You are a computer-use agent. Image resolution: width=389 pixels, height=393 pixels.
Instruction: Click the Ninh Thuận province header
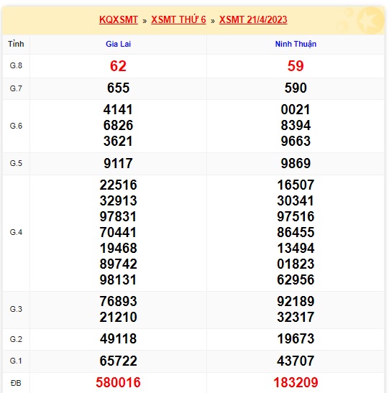296,44
